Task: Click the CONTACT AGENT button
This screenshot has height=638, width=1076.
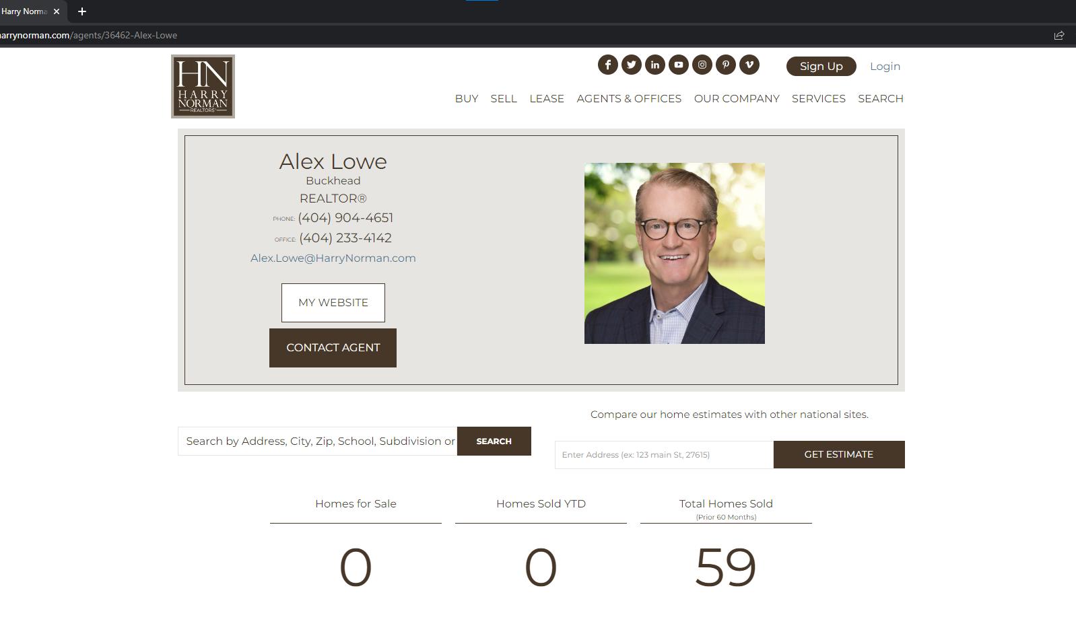Action: pos(333,348)
